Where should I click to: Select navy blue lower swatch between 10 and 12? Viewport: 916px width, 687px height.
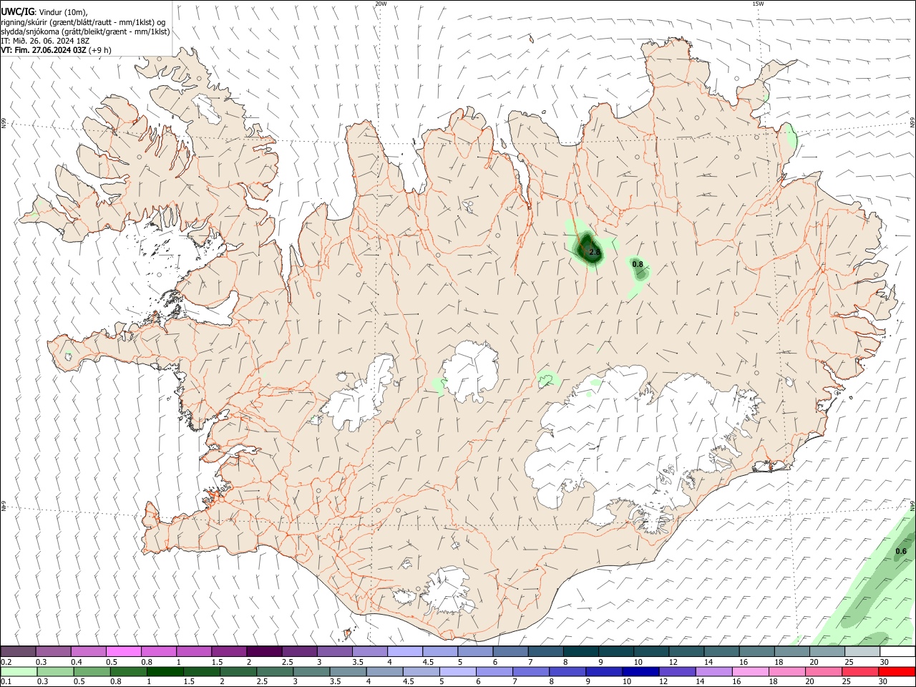pyautogui.click(x=639, y=671)
